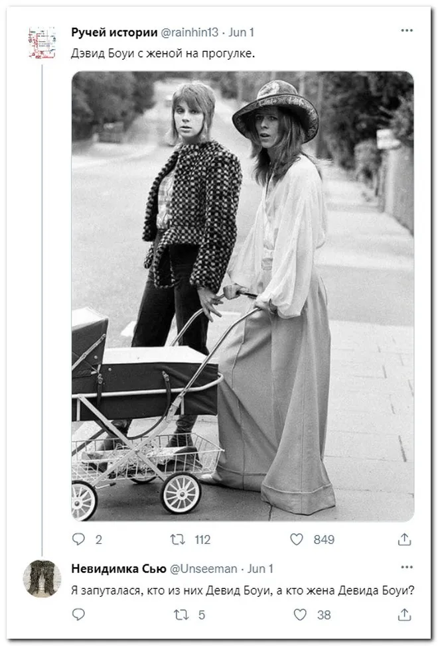Visit the @Unseeman handle

point(204,568)
